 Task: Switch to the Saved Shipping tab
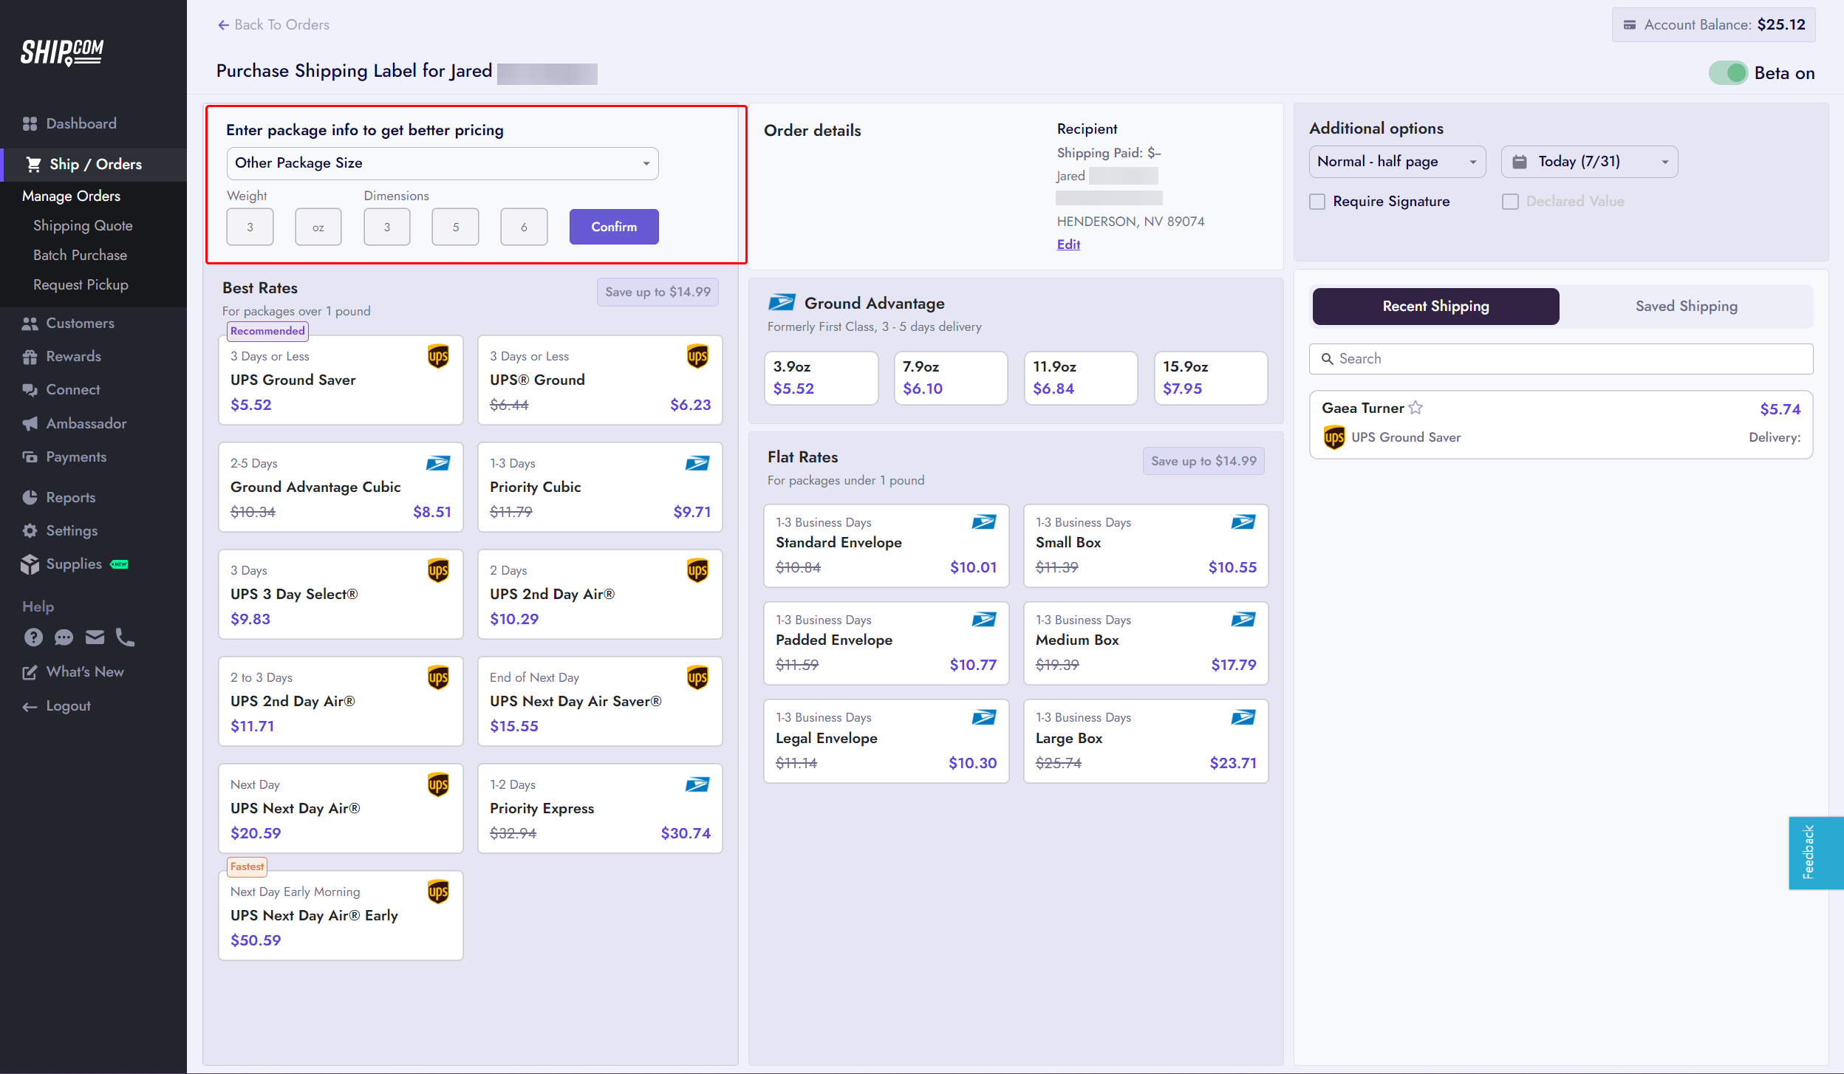1687,306
